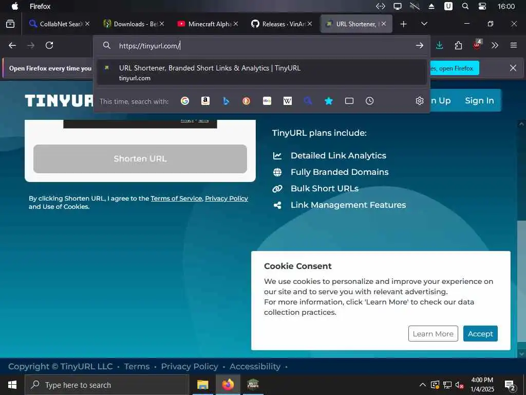Click the Link Management Features share icon
The height and width of the screenshot is (395, 526).
(x=277, y=205)
